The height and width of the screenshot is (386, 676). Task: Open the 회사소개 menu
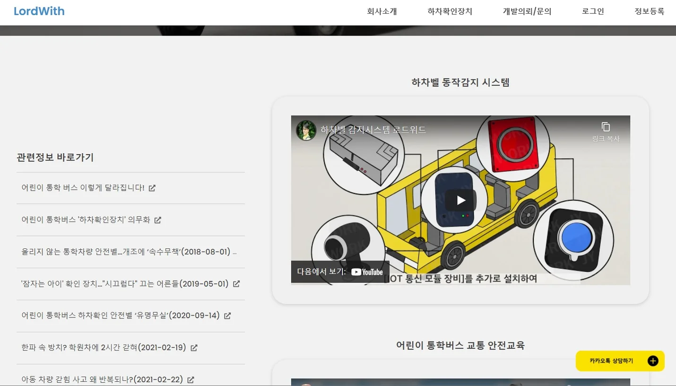pyautogui.click(x=381, y=12)
